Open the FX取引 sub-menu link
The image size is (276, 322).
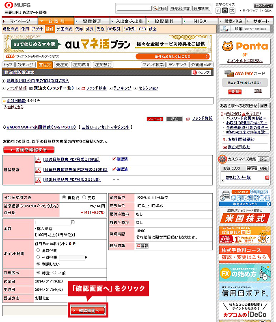pos(129,29)
